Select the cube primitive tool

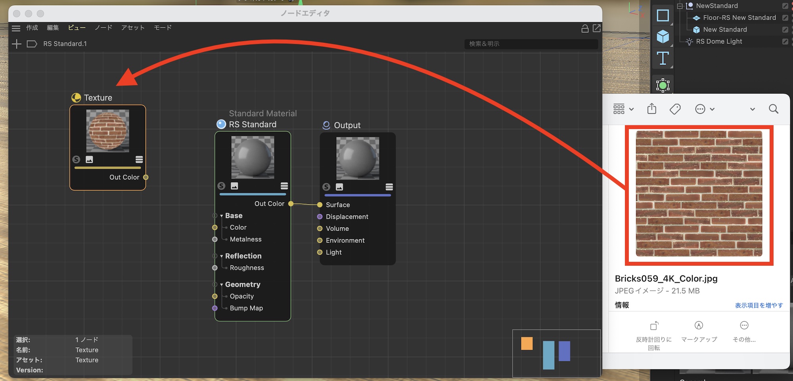coord(663,37)
